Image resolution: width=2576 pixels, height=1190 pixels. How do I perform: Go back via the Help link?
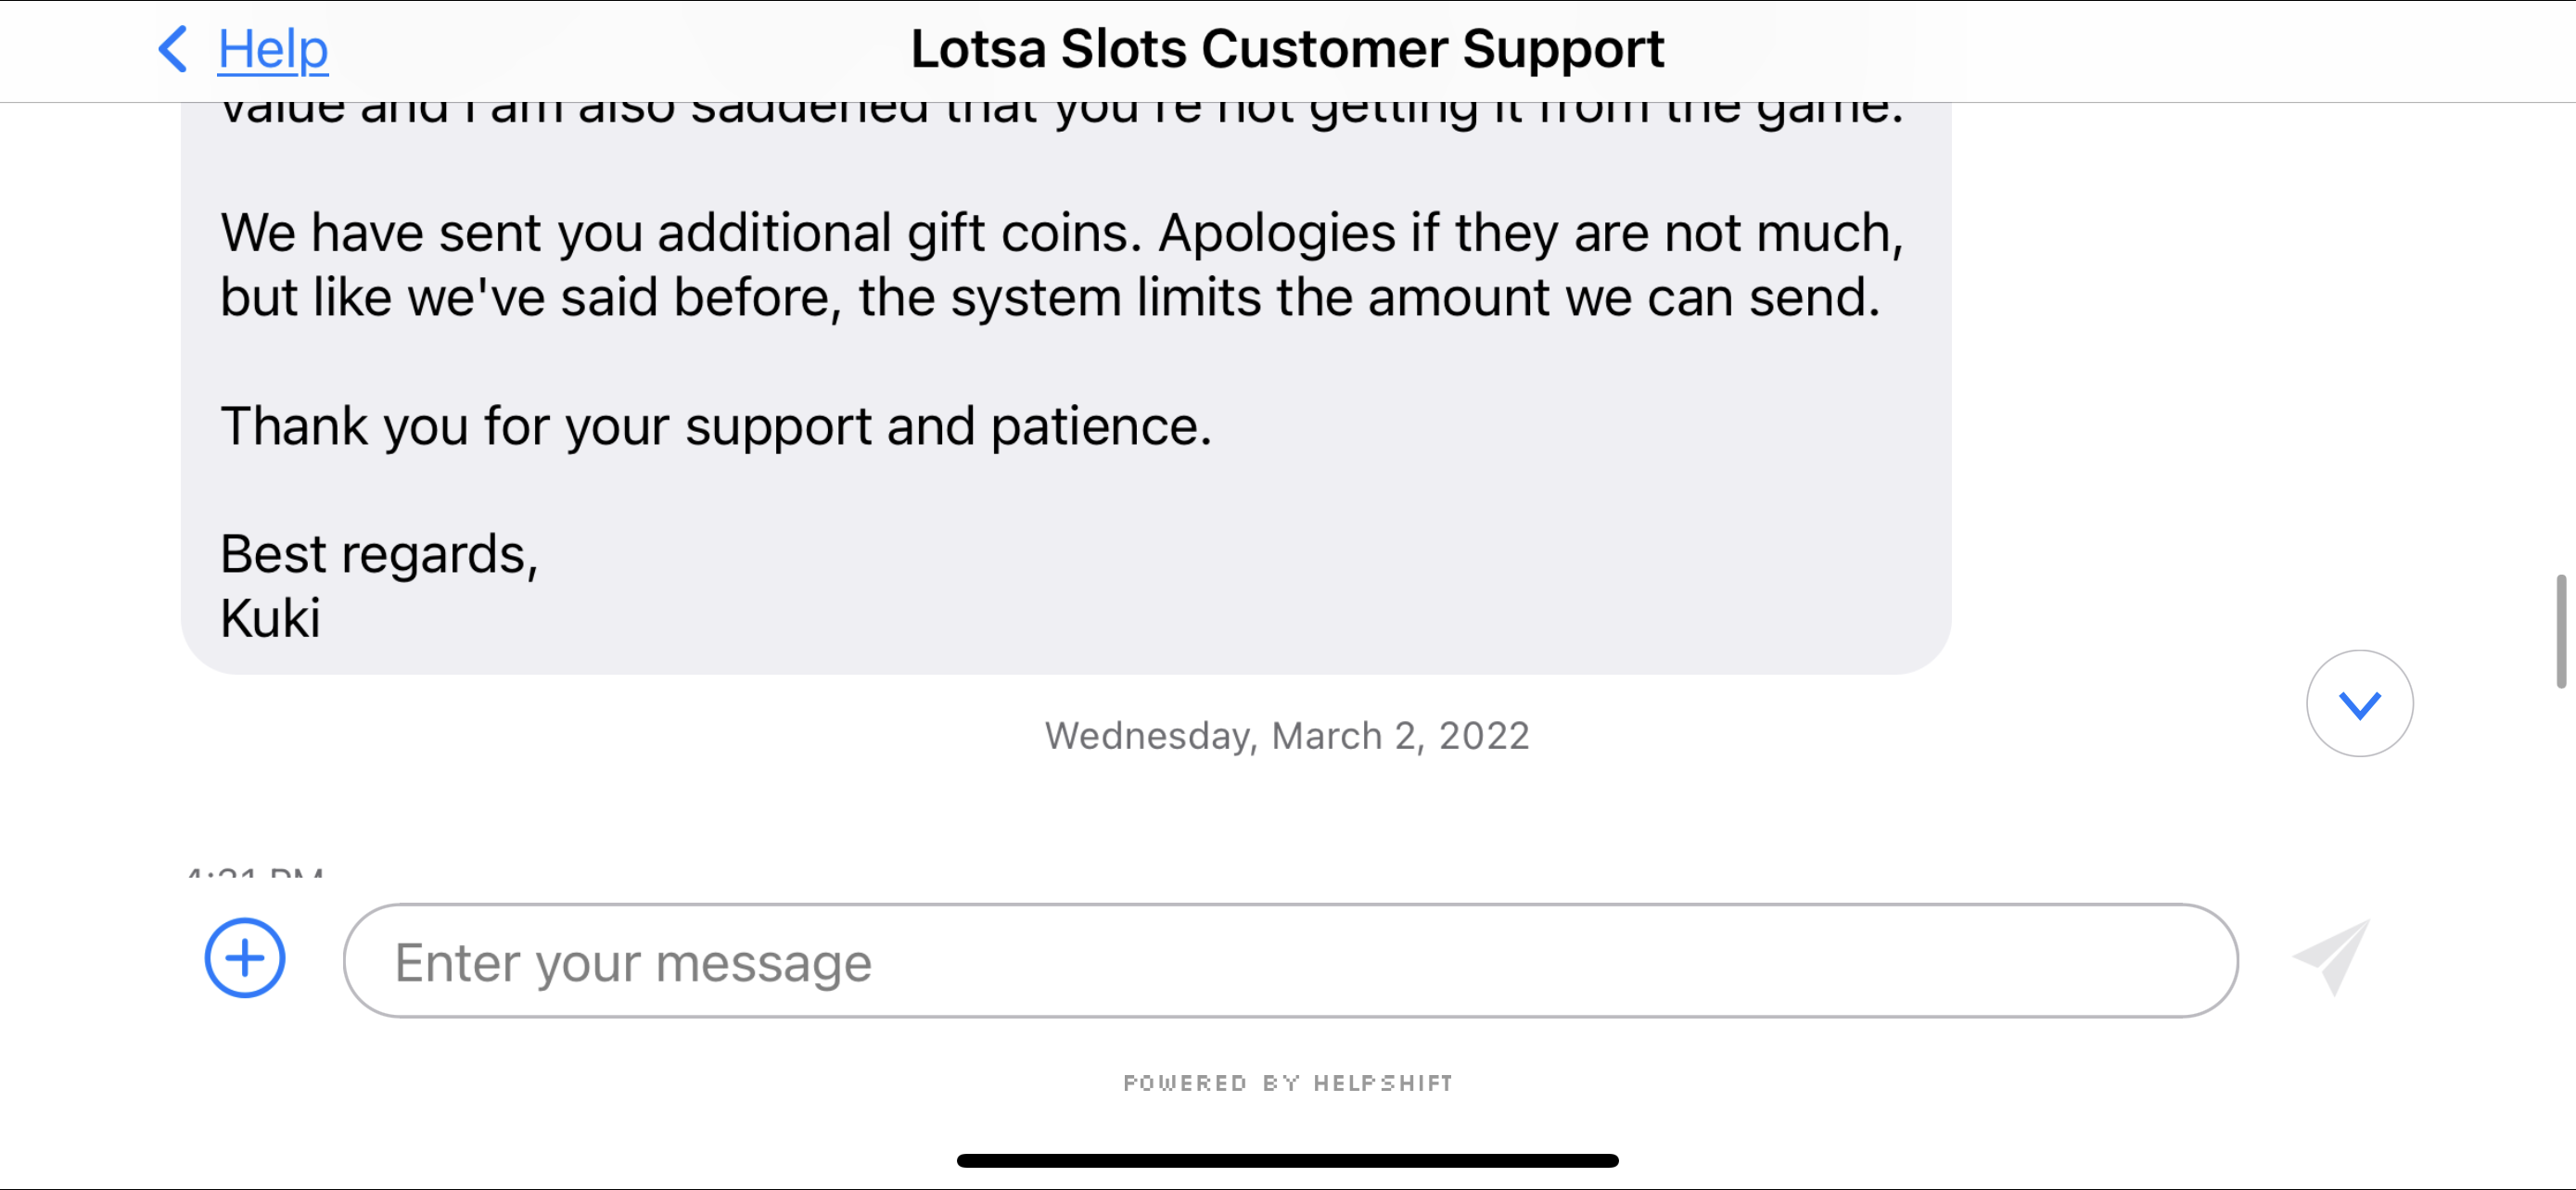click(272, 49)
